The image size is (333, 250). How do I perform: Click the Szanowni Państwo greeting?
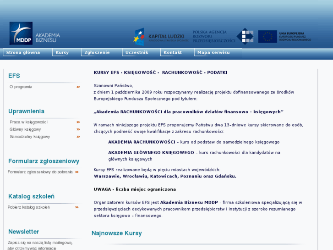114,86
